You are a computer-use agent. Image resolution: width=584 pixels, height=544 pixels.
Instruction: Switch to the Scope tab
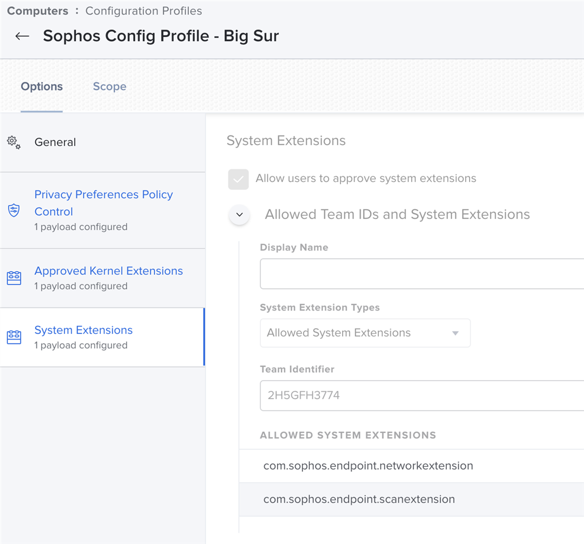pos(109,87)
